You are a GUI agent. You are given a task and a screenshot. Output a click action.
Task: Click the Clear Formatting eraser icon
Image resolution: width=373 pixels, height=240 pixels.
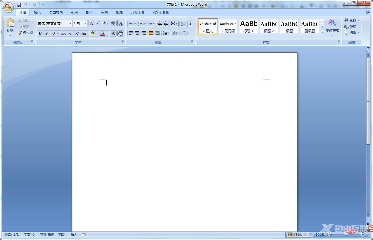tap(105, 23)
